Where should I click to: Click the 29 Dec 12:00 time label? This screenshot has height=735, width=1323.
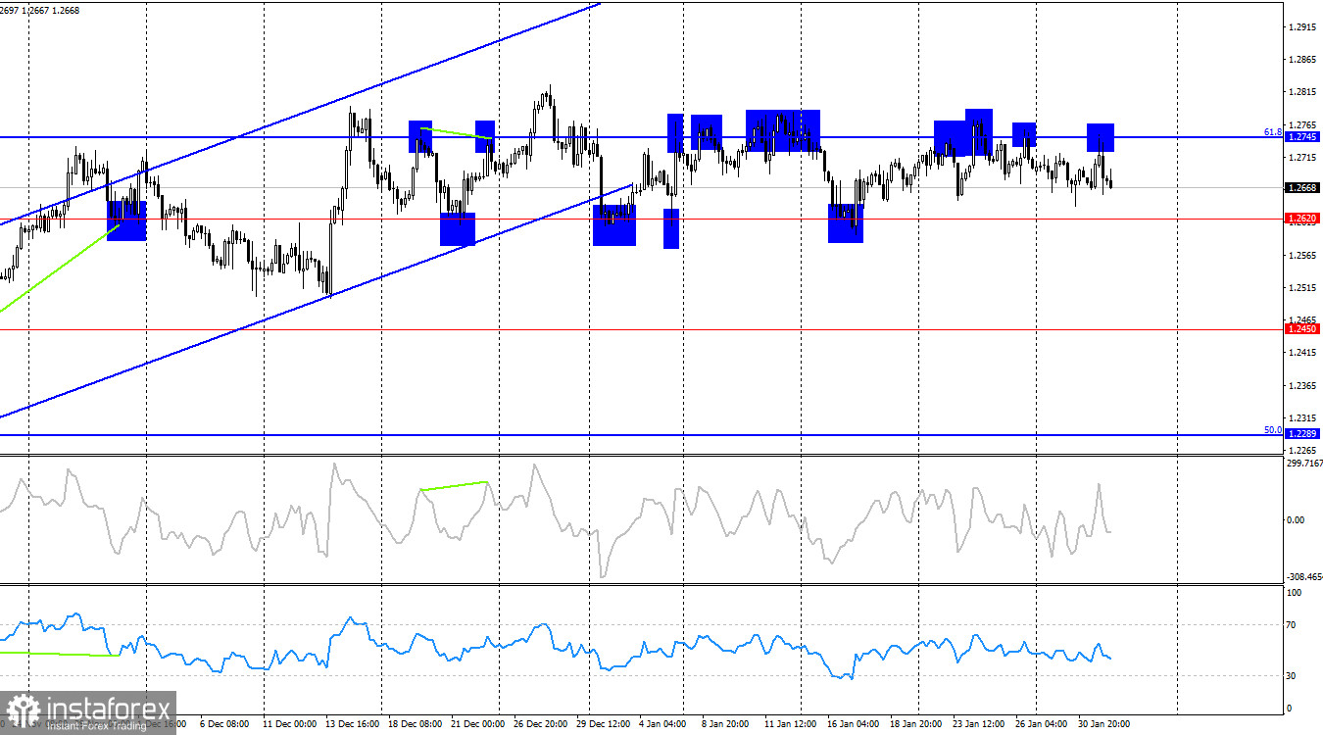(x=603, y=724)
